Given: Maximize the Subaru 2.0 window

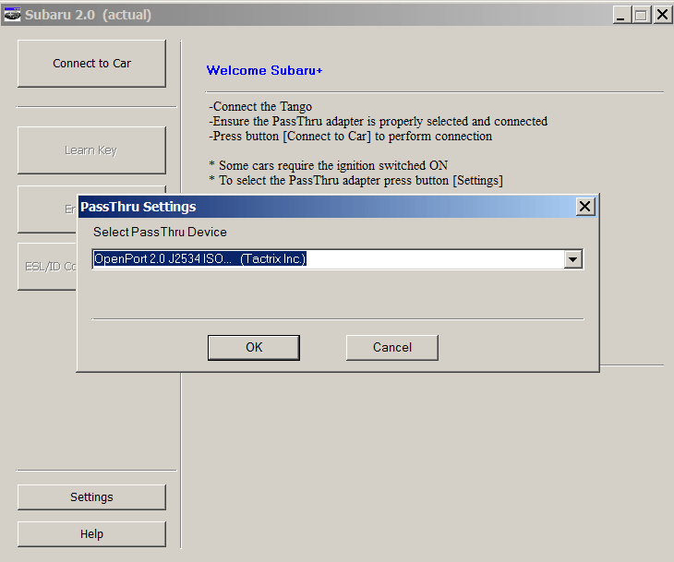Looking at the screenshot, I should [x=641, y=15].
